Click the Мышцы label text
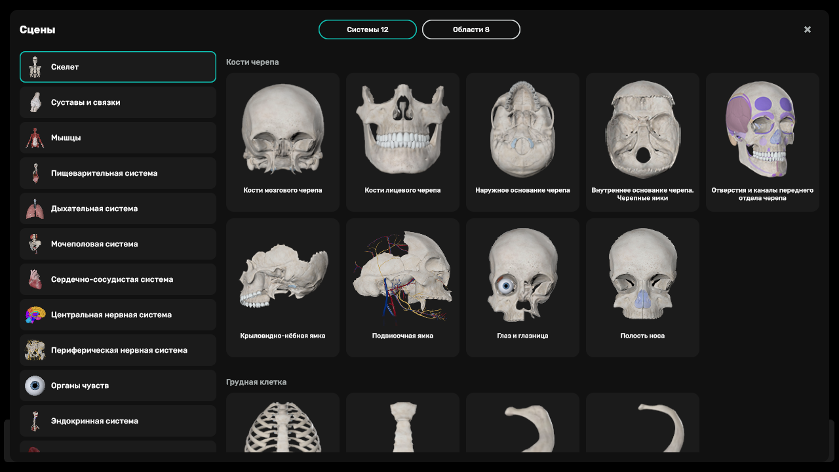The image size is (839, 472). [66, 138]
